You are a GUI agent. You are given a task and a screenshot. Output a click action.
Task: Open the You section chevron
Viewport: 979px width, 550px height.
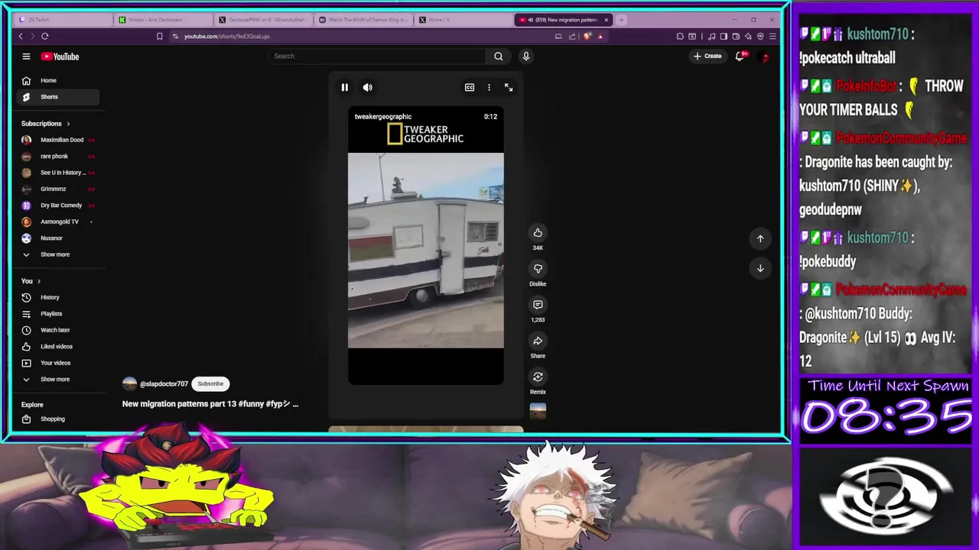[x=39, y=281]
